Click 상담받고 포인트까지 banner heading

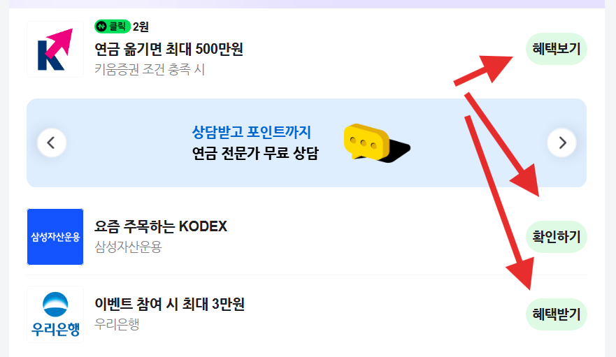click(x=252, y=132)
